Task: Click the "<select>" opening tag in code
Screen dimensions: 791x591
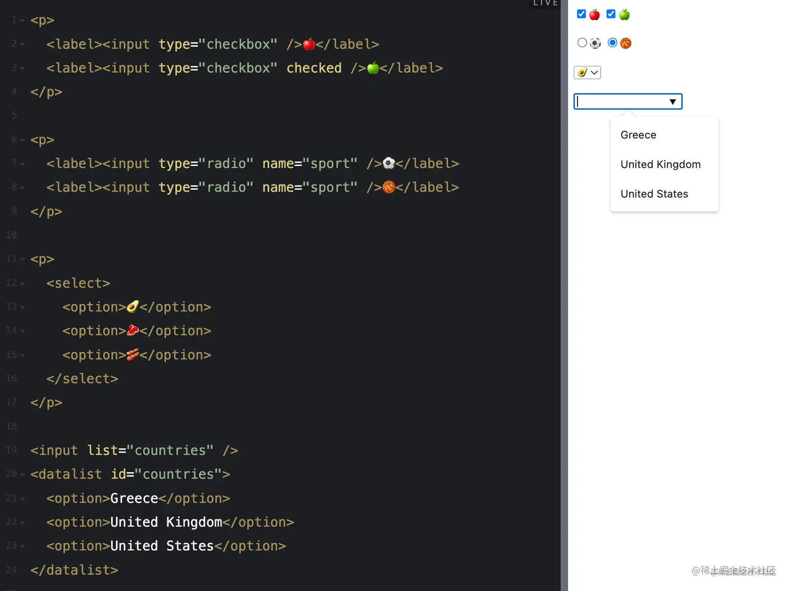Action: pos(78,283)
